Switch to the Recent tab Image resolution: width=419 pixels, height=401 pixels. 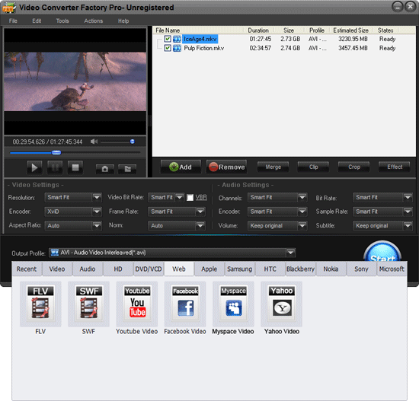(x=27, y=269)
